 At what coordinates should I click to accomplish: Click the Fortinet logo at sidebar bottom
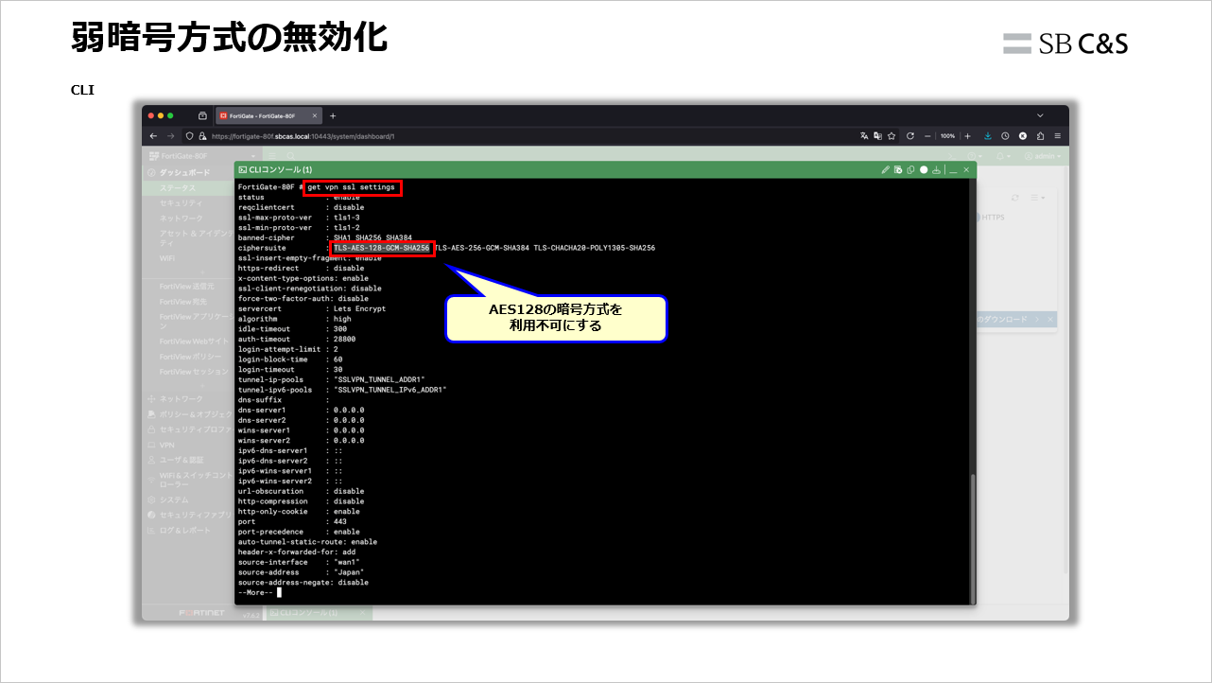tap(201, 613)
